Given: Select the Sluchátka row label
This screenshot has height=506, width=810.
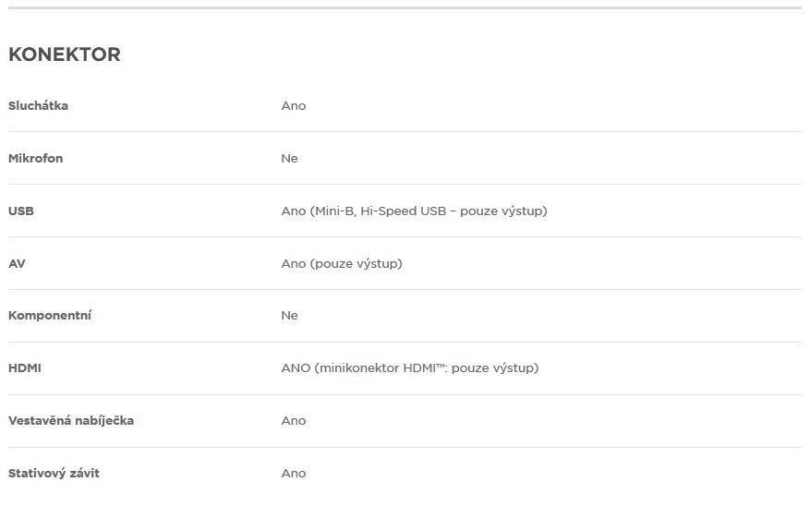Looking at the screenshot, I should coord(38,105).
